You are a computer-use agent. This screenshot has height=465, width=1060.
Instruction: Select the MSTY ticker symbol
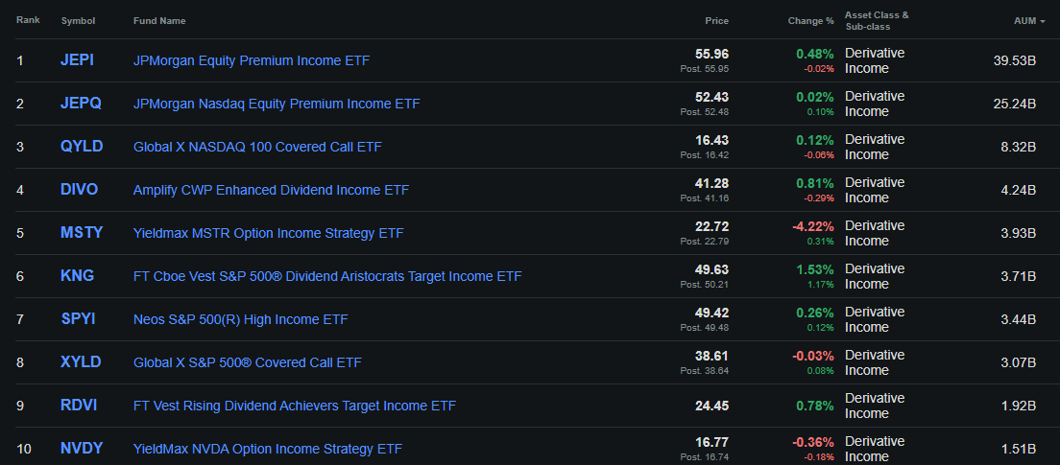click(81, 233)
